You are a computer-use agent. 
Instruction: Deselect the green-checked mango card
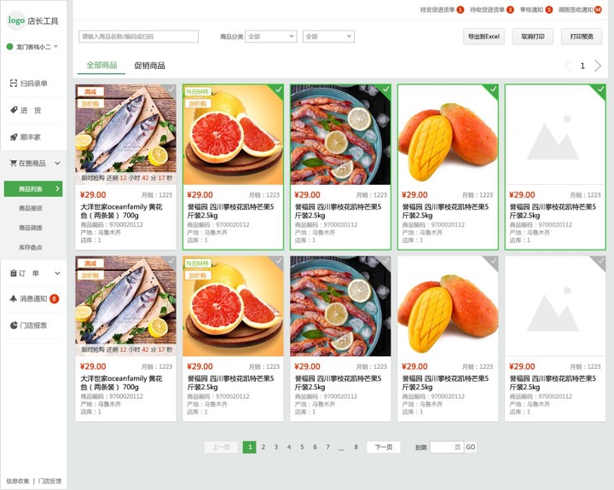tap(493, 89)
